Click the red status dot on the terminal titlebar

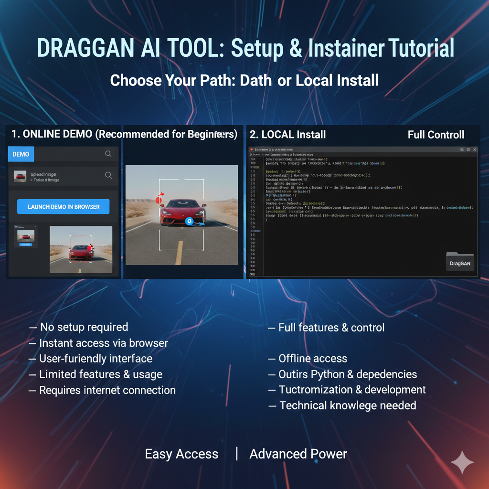click(x=252, y=149)
